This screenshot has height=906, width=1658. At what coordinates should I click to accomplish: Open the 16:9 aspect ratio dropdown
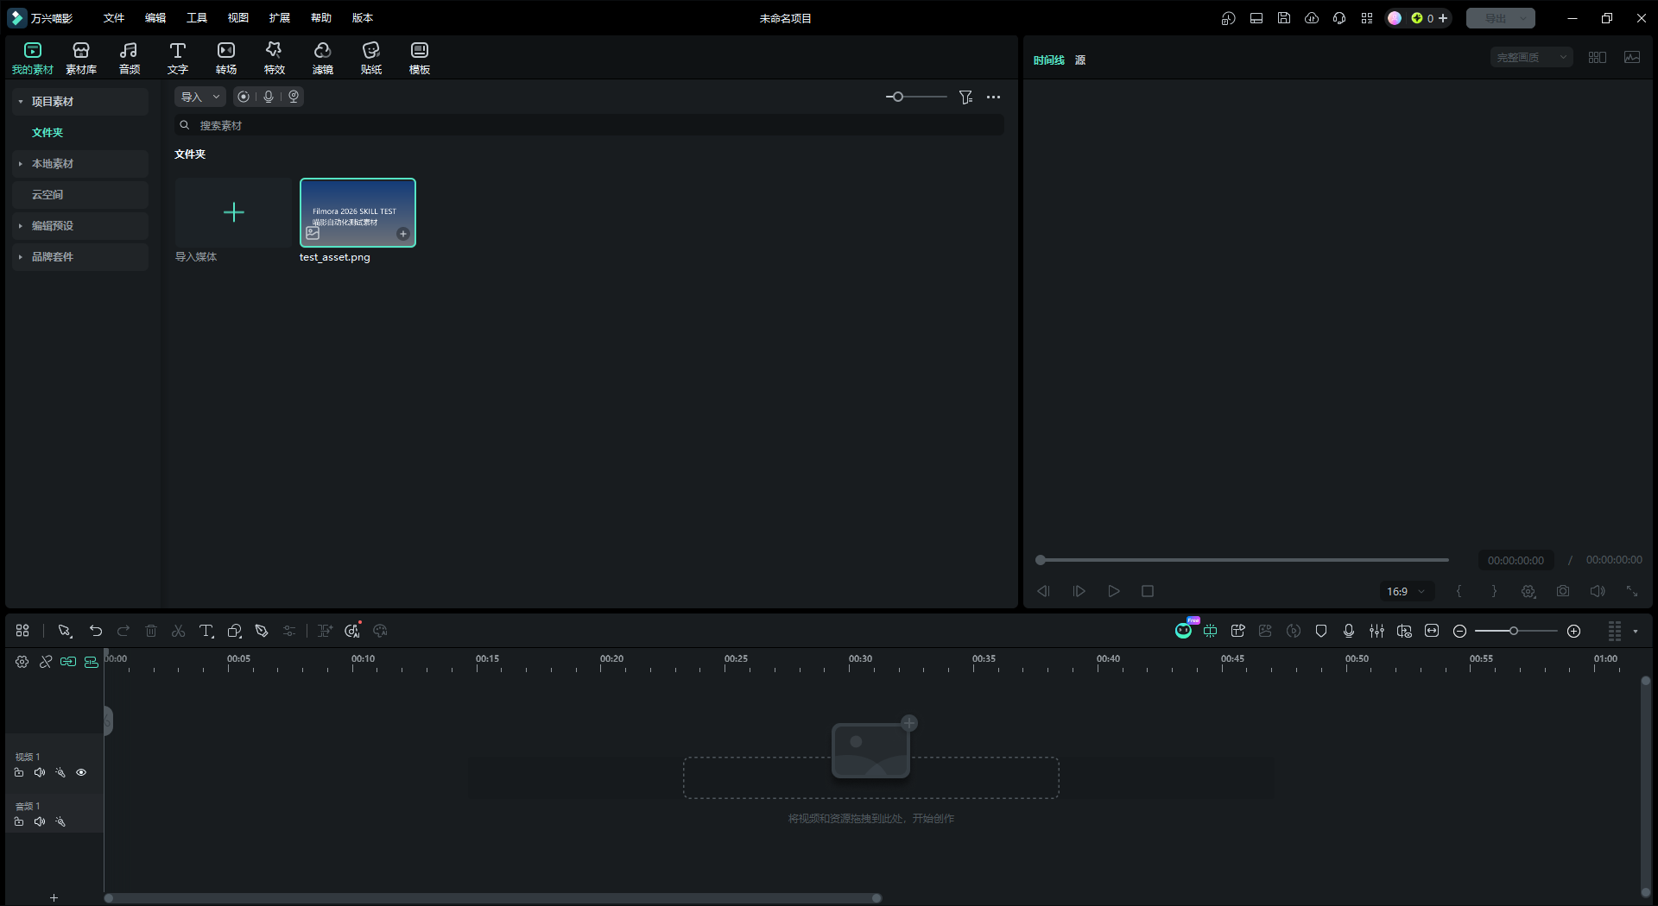click(1406, 591)
